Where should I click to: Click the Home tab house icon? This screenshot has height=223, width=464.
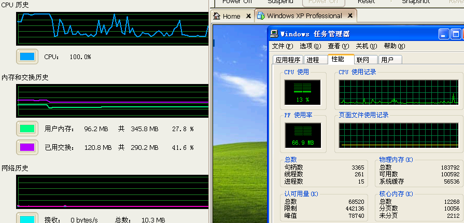tap(217, 16)
